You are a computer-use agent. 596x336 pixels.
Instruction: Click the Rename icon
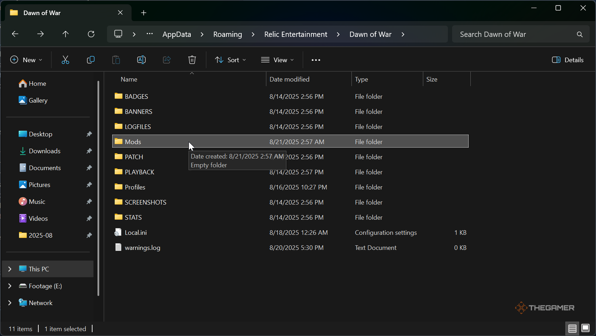tap(141, 60)
